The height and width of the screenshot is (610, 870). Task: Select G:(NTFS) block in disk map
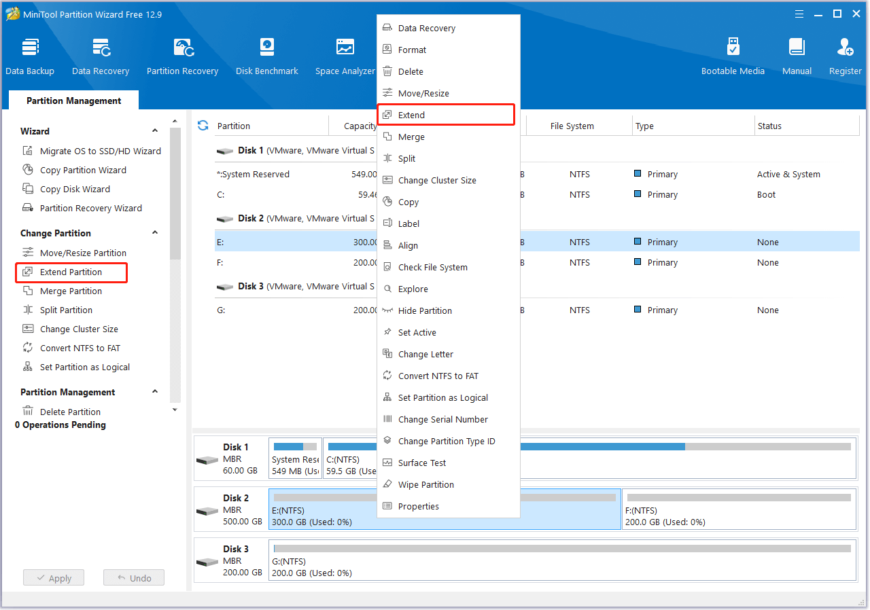pos(562,560)
